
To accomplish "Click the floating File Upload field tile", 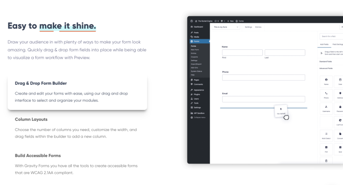I will pyautogui.click(x=281, y=111).
